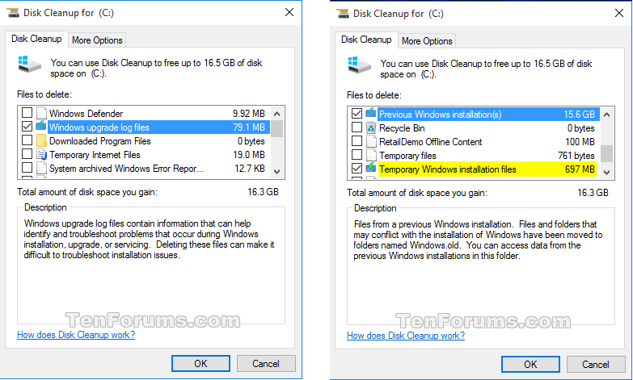
Task: Click '12.7 KB' size value
Action: coord(250,169)
